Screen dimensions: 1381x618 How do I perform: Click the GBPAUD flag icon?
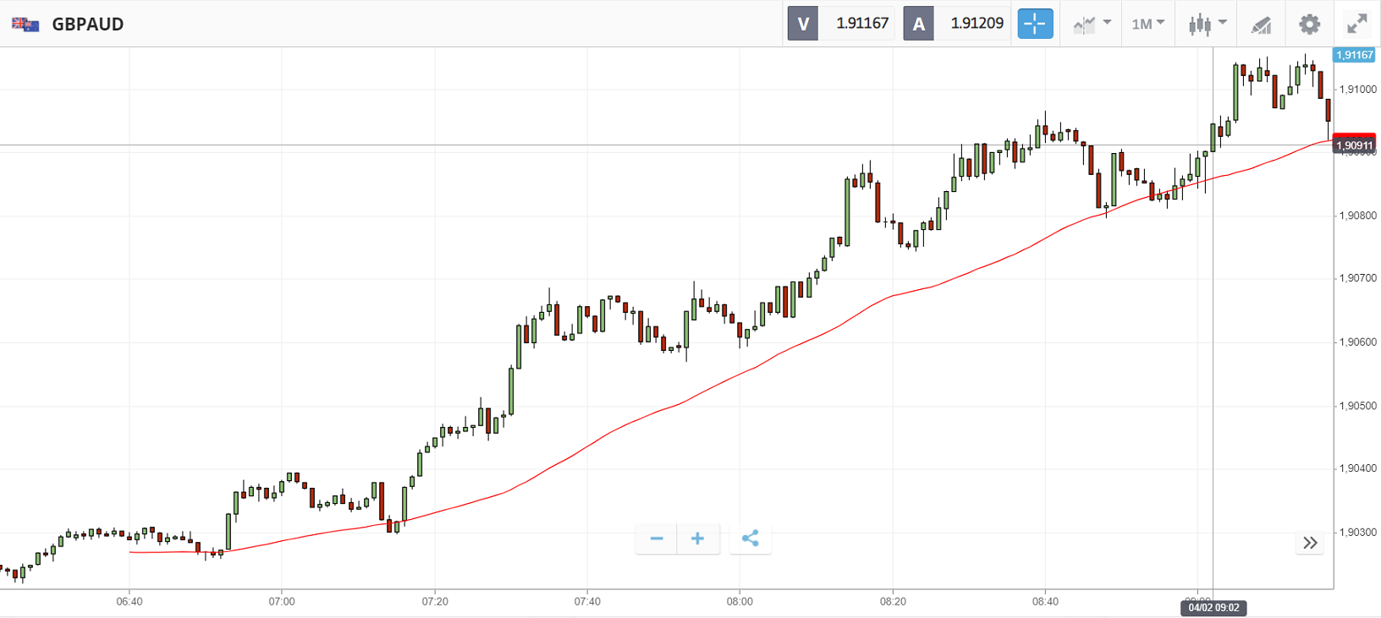tap(25, 24)
